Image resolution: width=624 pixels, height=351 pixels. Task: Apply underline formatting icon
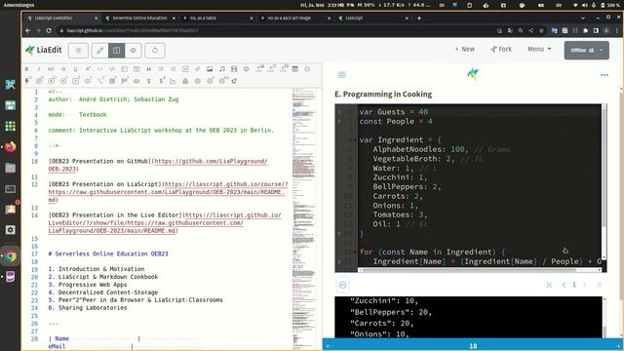pyautogui.click(x=75, y=69)
